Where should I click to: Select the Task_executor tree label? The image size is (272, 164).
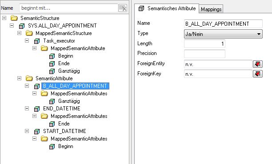(59, 41)
